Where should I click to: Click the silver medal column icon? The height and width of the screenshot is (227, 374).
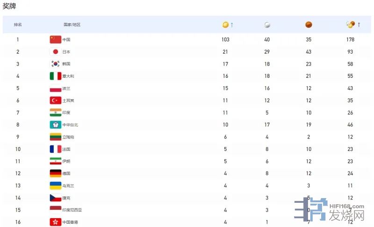pyautogui.click(x=267, y=25)
